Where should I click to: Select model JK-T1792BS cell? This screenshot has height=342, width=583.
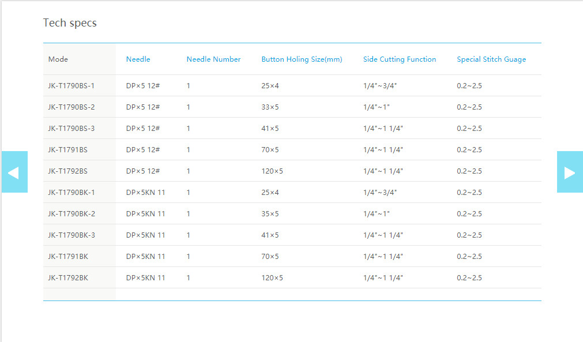67,171
